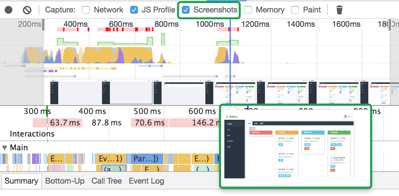399x196 pixels.
Task: Click the Record button
Action: click(x=9, y=10)
